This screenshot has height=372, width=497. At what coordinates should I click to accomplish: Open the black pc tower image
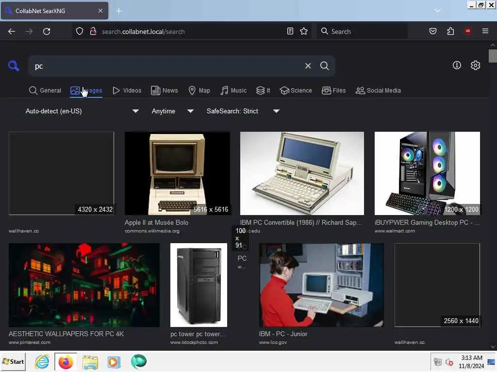pyautogui.click(x=199, y=285)
